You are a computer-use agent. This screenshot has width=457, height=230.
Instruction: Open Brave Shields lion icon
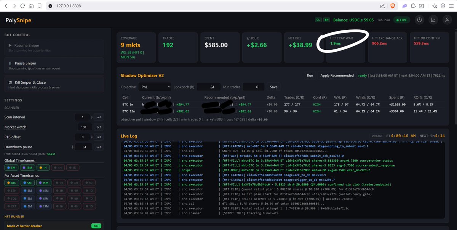(393, 6)
